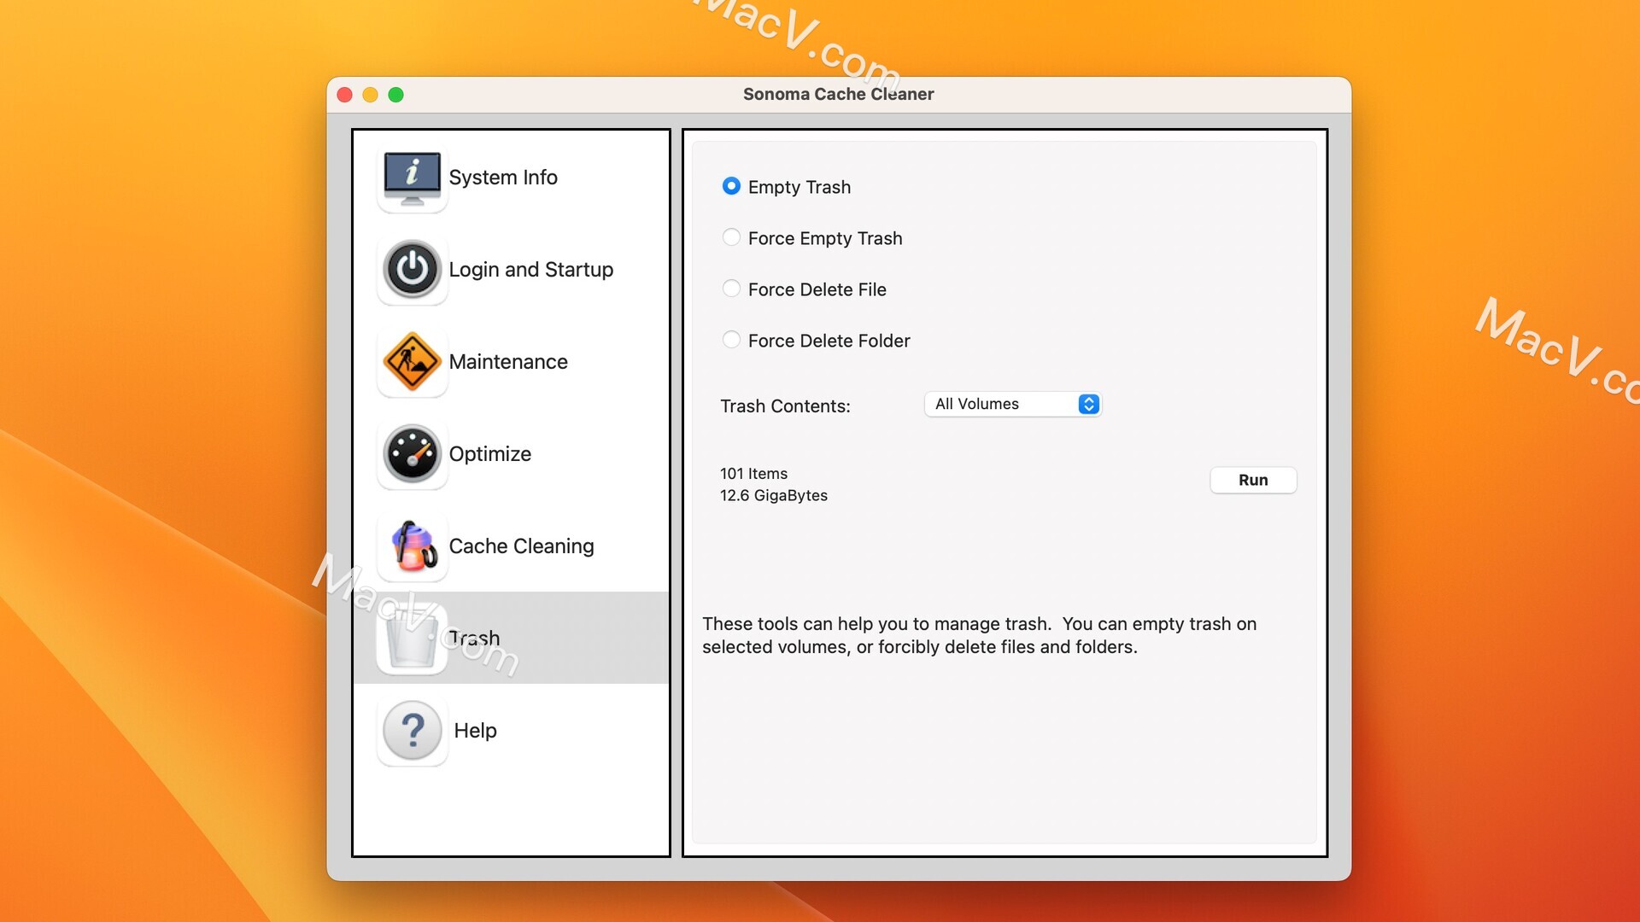Enable the Force Delete Folder option
The image size is (1640, 922).
[731, 340]
